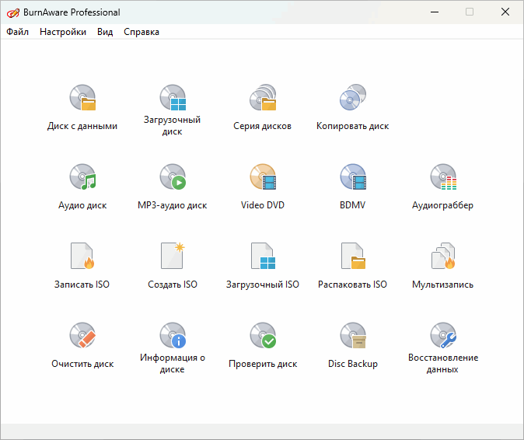The width and height of the screenshot is (524, 440).
Task: Select the Серия дисков icon
Action: pyautogui.click(x=263, y=99)
